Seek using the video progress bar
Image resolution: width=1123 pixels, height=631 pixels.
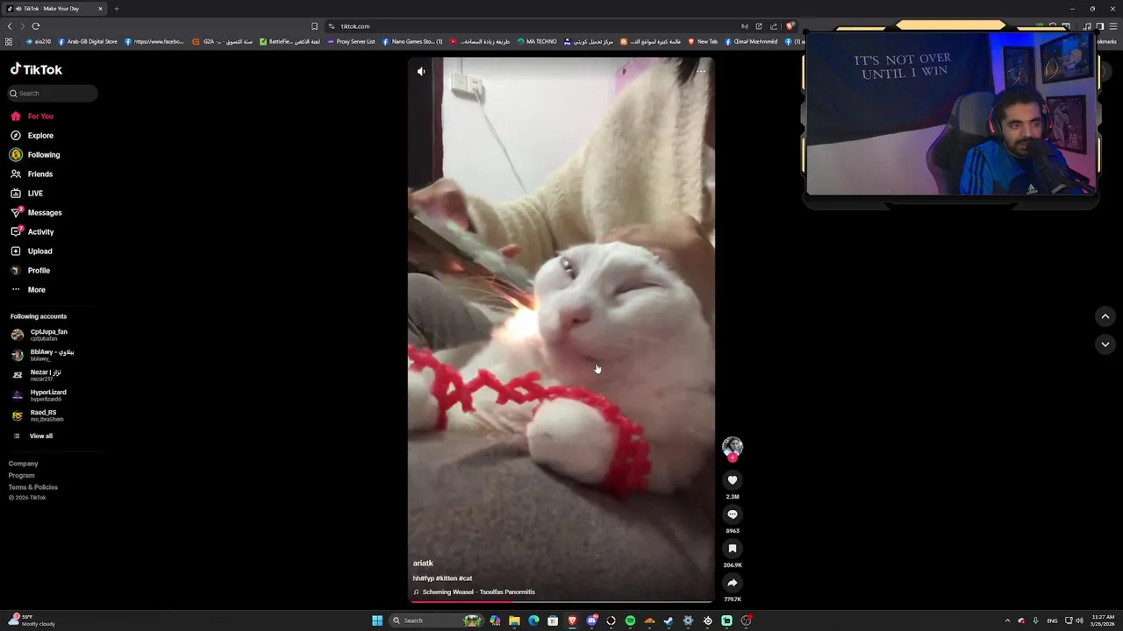click(561, 601)
